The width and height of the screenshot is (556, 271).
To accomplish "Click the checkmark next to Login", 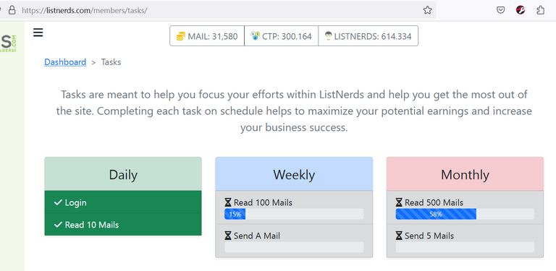I will pos(58,202).
